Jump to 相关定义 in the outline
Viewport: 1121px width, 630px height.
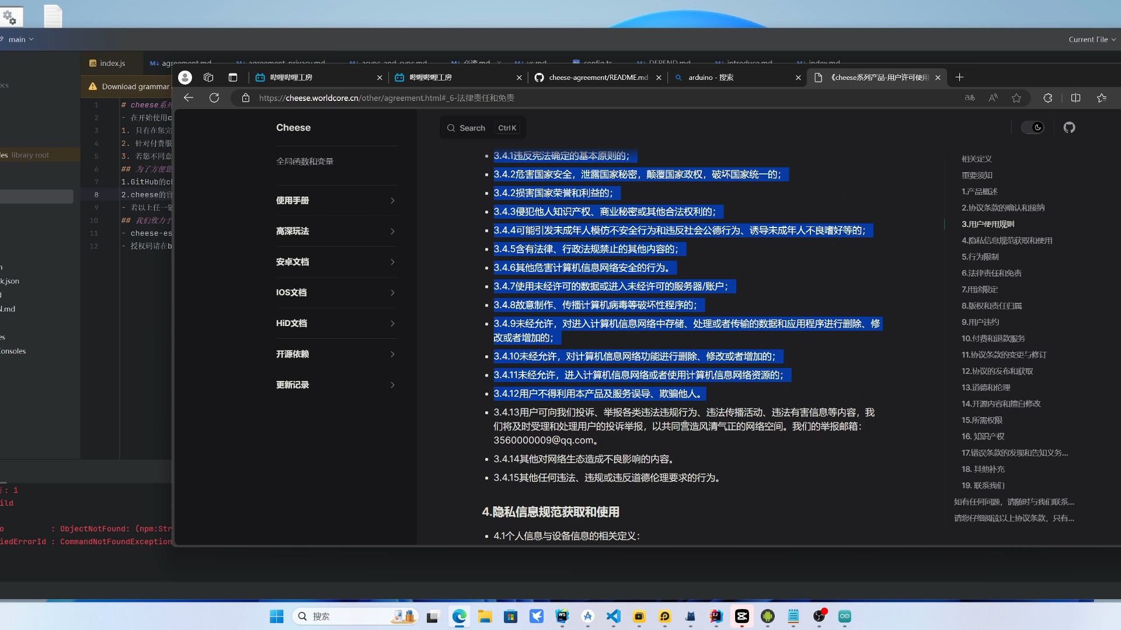977,159
